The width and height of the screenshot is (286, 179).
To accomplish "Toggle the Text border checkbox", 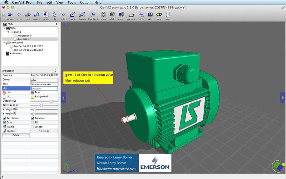I will tap(4, 118).
